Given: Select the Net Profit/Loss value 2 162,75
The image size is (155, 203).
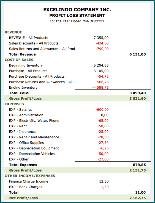Looking at the screenshot, I should tap(138, 198).
